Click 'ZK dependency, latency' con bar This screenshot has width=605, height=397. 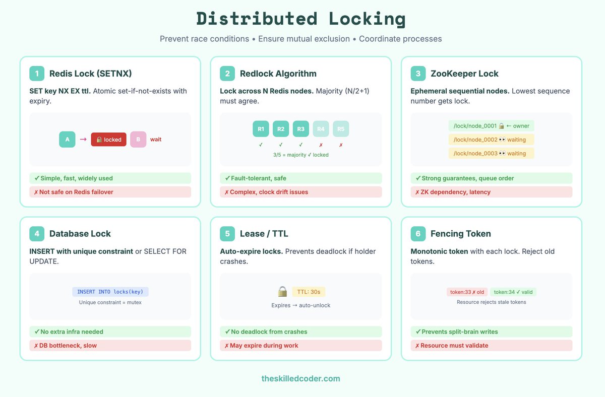tap(492, 192)
